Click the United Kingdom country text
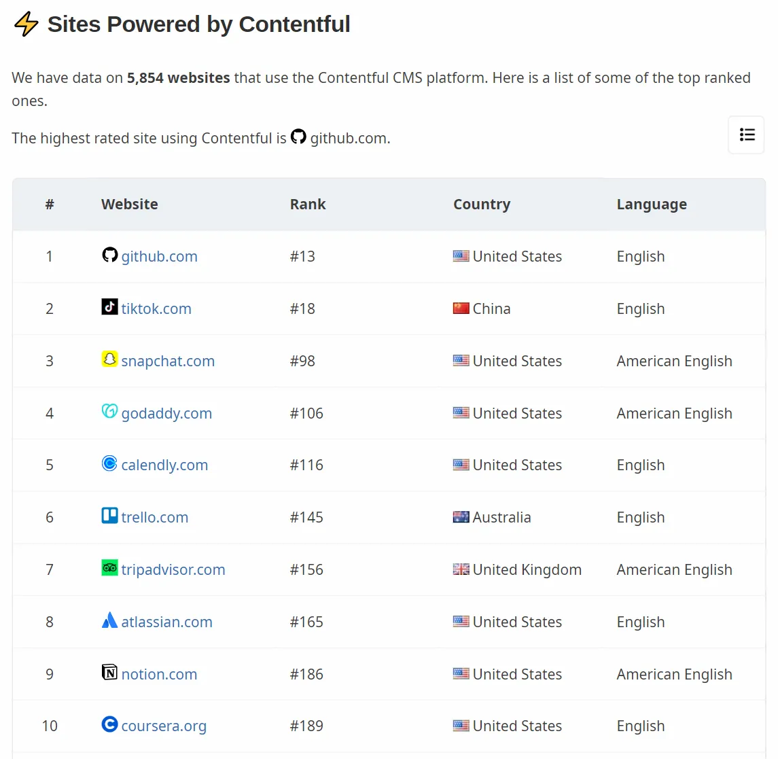This screenshot has width=778, height=759. point(527,569)
